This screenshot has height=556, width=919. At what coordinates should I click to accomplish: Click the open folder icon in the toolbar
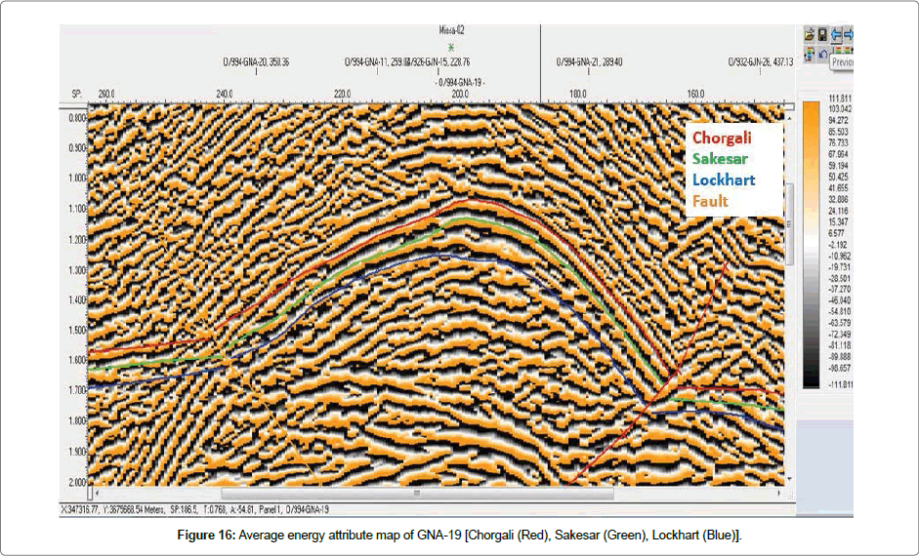tap(810, 34)
